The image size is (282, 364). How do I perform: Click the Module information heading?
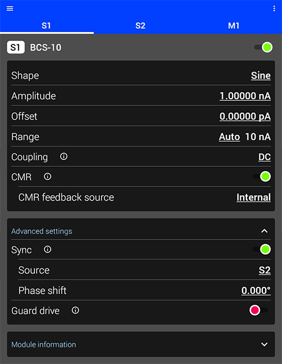pos(43,344)
